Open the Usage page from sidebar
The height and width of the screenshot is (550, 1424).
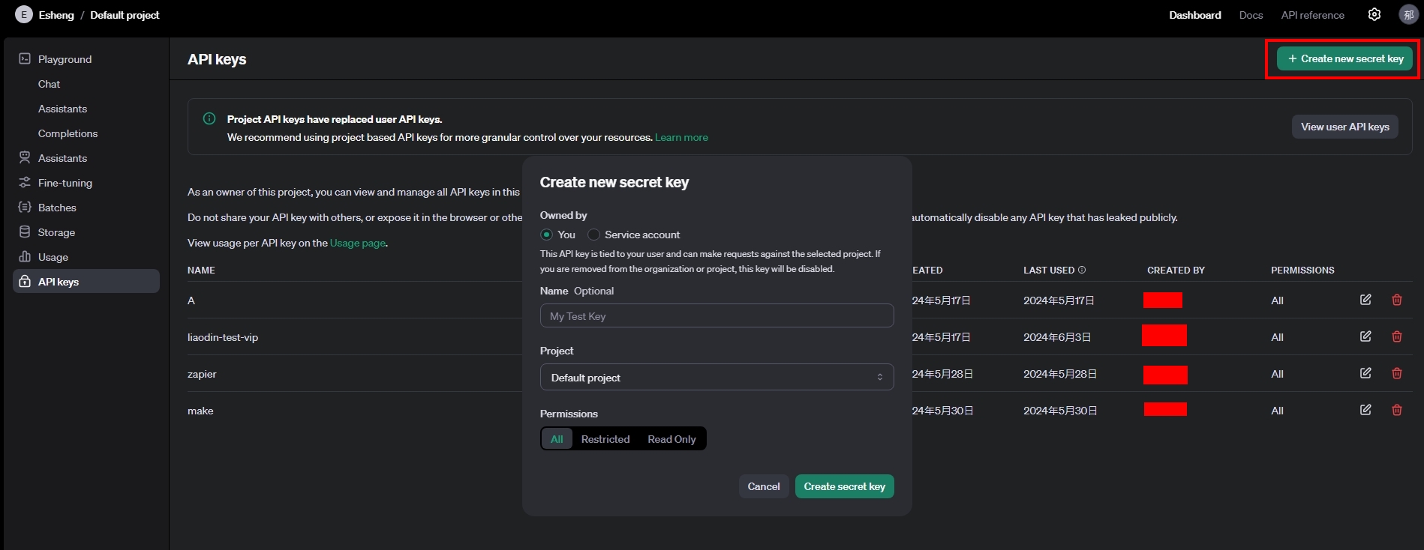[x=53, y=257]
